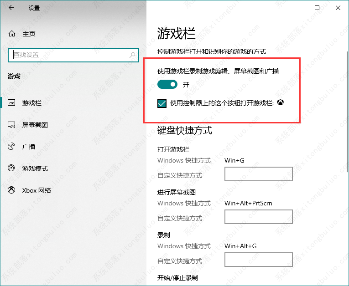
Task: Select the 广播 broadcast icon
Action: tap(12, 147)
